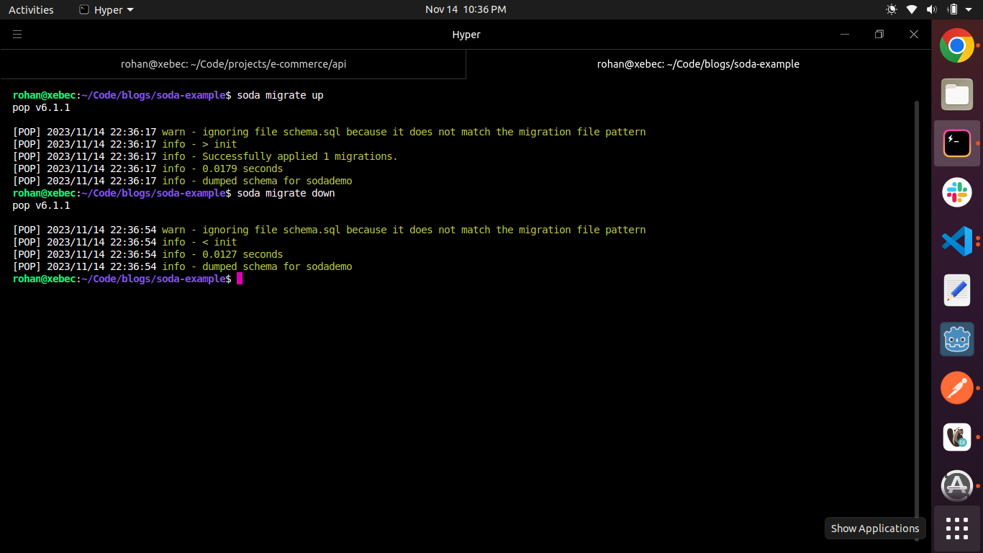Close the Hyper window

(914, 34)
